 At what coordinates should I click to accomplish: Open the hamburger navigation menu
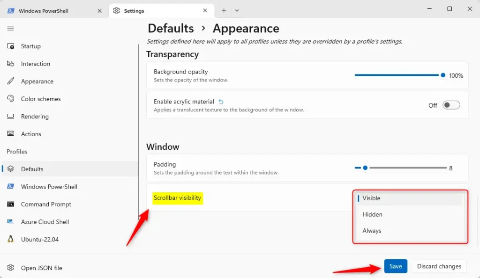click(x=10, y=28)
